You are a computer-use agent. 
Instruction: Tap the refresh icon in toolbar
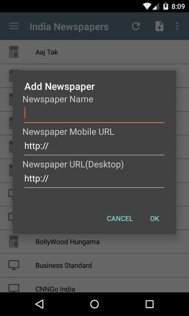[x=136, y=26]
